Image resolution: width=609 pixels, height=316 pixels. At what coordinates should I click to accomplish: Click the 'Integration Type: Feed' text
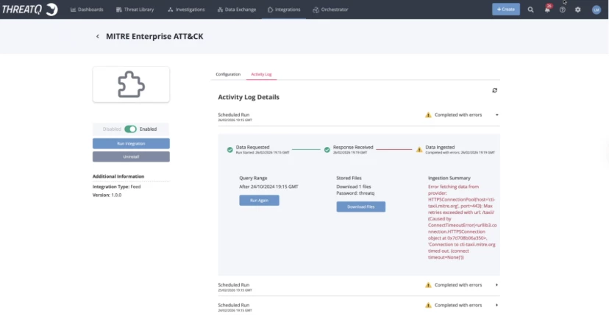click(116, 187)
